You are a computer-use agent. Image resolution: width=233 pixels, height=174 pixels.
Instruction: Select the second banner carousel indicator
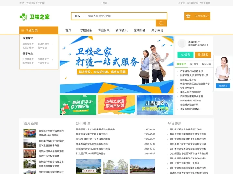116,90
